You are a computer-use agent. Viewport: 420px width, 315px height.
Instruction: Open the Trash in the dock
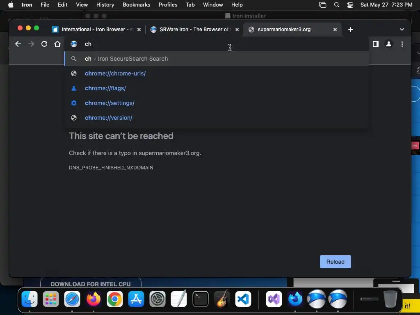point(390,299)
